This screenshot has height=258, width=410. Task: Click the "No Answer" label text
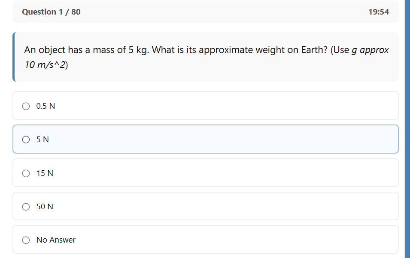click(56, 240)
